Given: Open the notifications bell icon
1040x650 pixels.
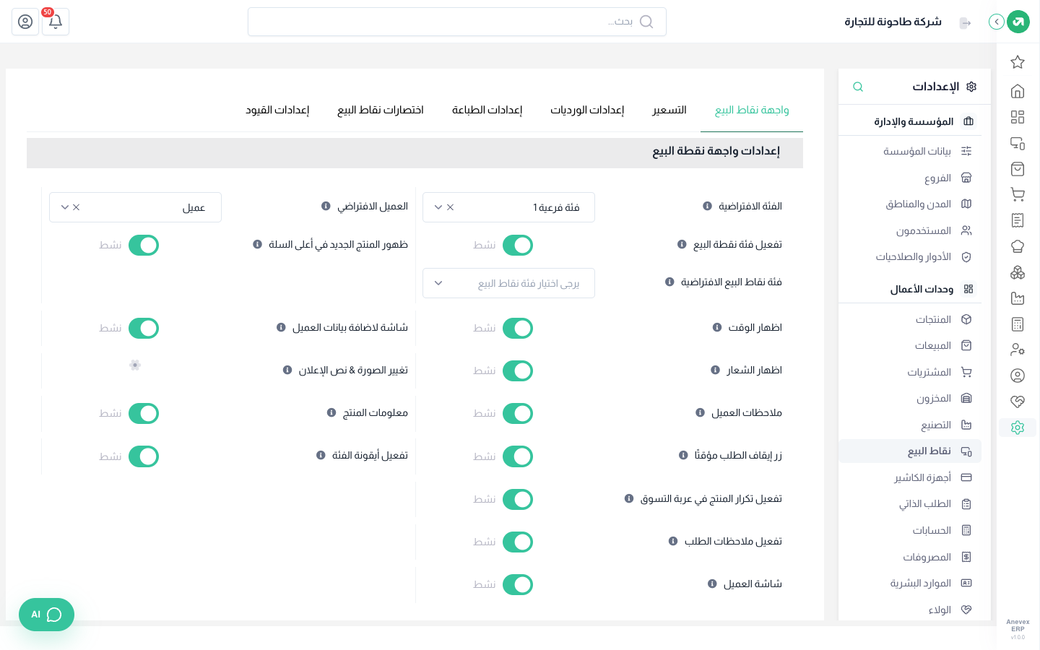Looking at the screenshot, I should point(56,22).
